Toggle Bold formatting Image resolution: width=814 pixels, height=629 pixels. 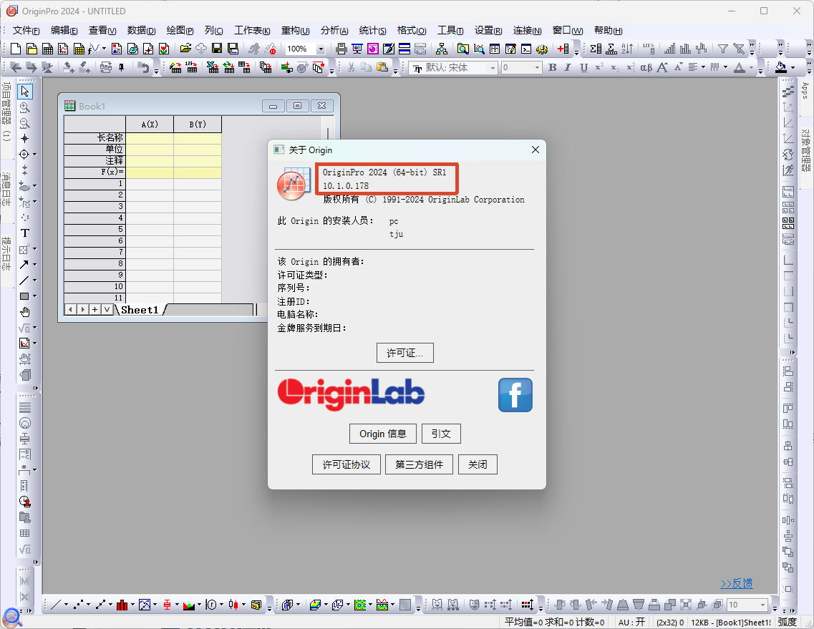(x=553, y=67)
